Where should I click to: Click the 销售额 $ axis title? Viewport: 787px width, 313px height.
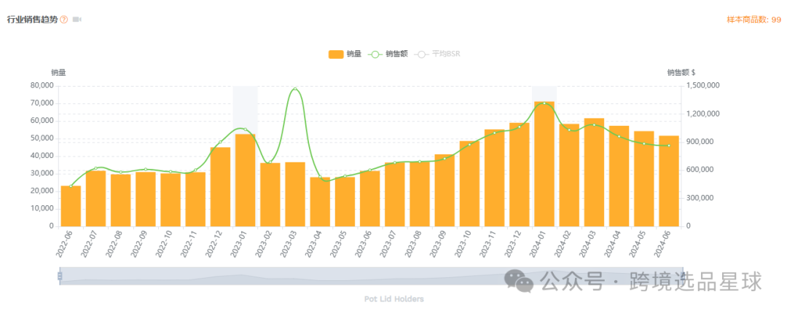pos(681,72)
